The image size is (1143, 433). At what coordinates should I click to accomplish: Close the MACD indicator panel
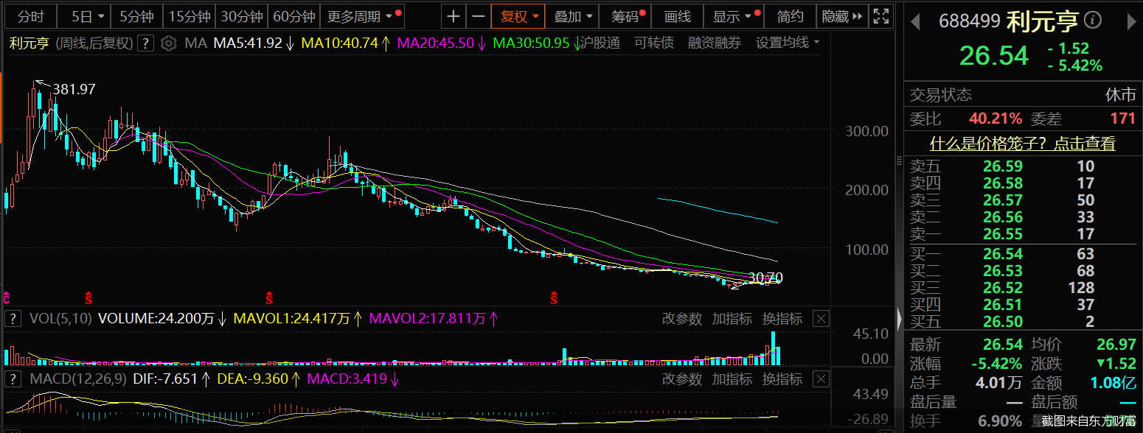(821, 379)
